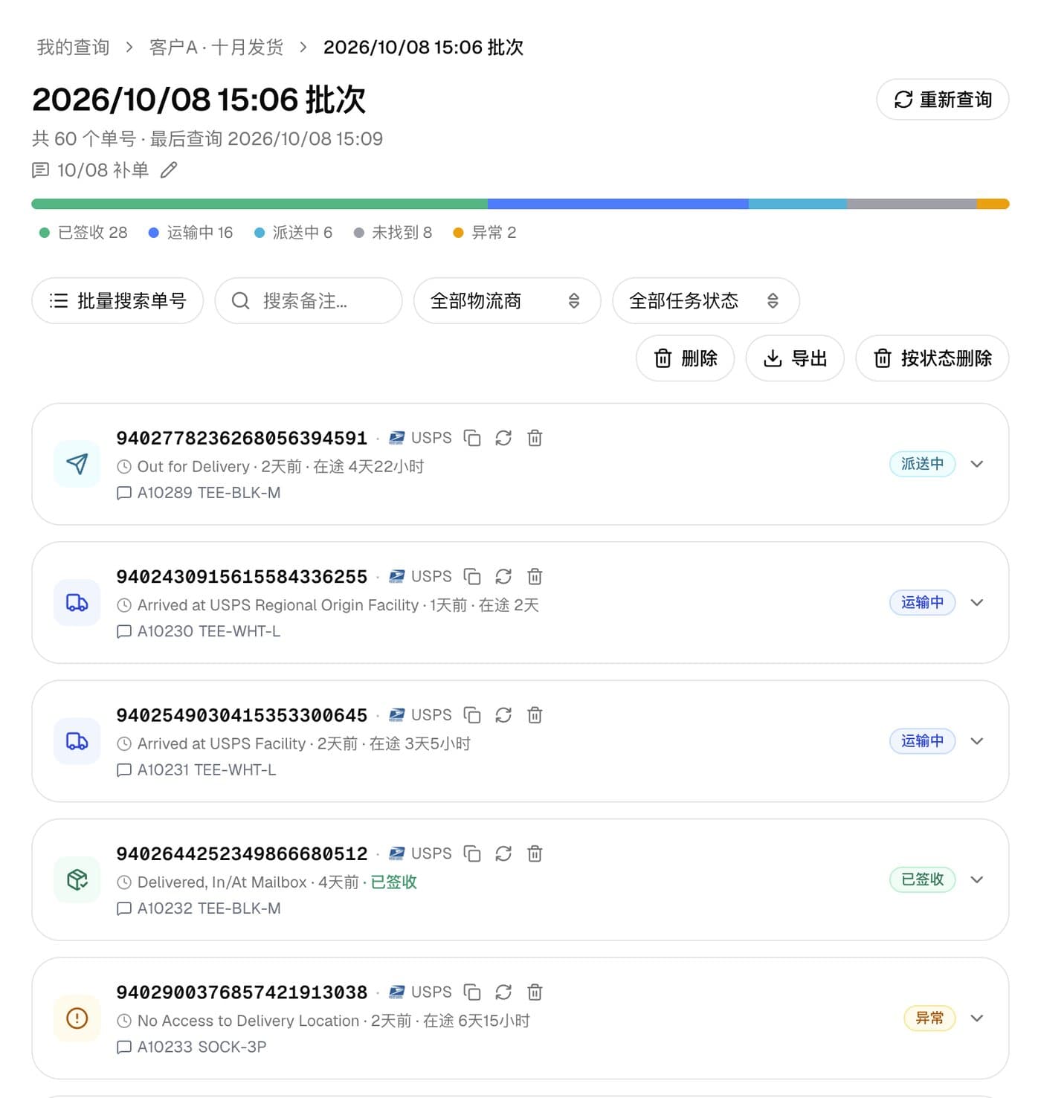Go to 我的查询 breadcrumb
This screenshot has width=1041, height=1098.
click(73, 48)
